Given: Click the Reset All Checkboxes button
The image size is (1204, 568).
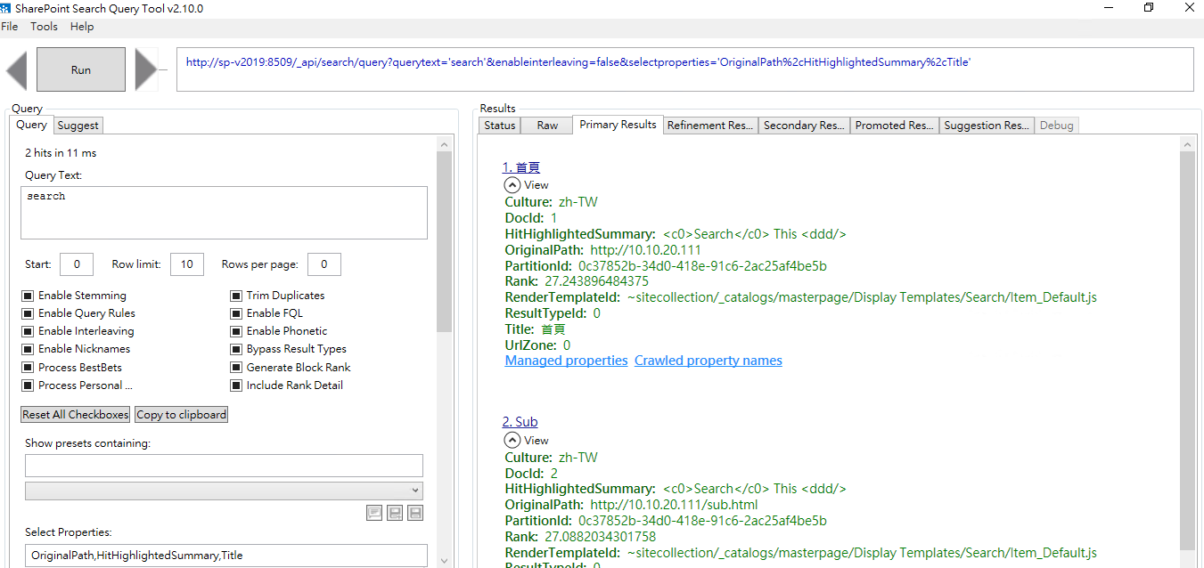Looking at the screenshot, I should (75, 414).
